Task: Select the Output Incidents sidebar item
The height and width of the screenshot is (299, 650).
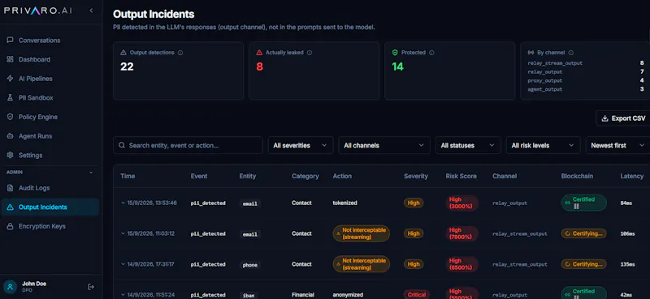Action: click(50, 207)
